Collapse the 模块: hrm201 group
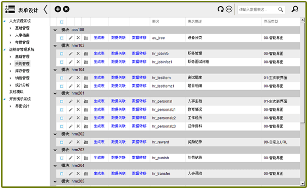Viewport: 308px width, 189px height. click(x=55, y=93)
